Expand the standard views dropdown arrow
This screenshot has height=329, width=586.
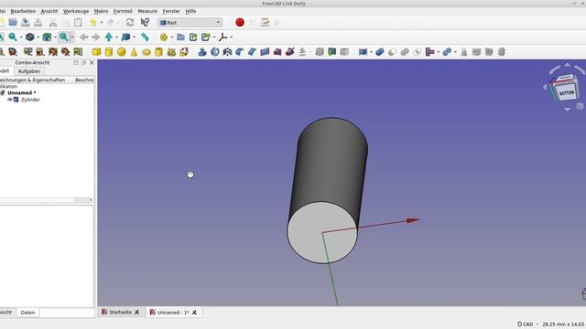pyautogui.click(x=135, y=37)
